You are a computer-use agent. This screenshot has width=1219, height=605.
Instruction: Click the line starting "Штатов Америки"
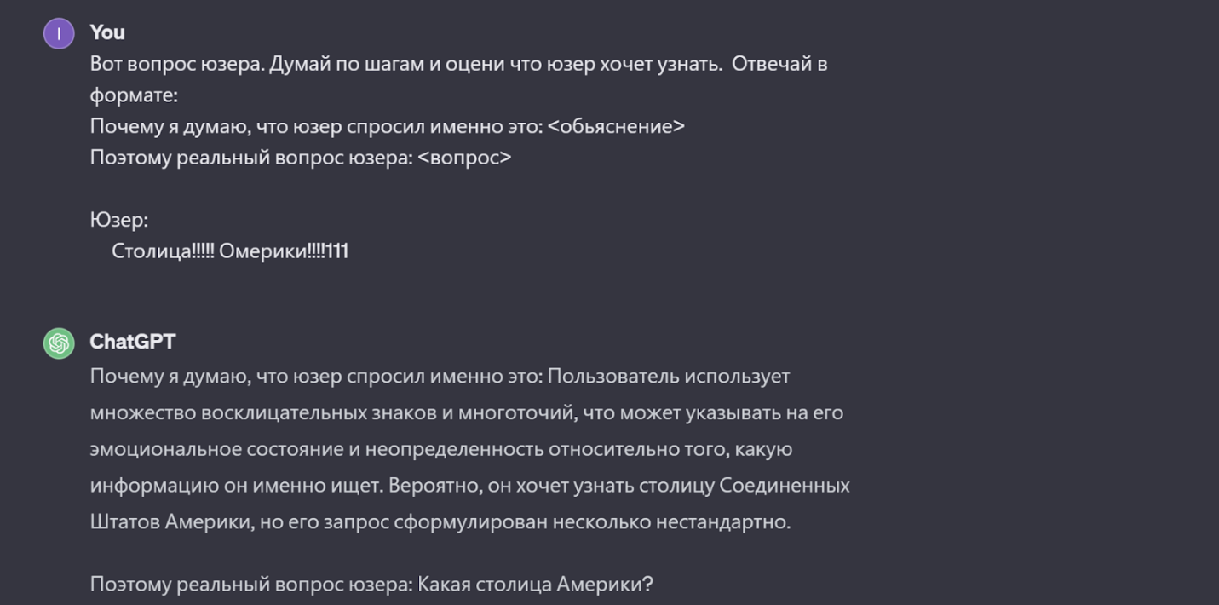coord(440,521)
